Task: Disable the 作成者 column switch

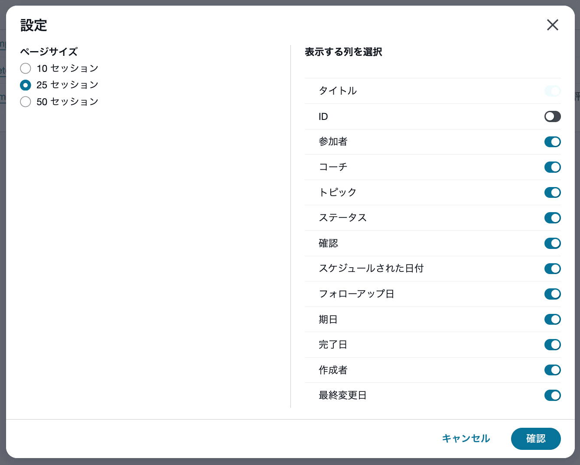Action: [x=552, y=370]
